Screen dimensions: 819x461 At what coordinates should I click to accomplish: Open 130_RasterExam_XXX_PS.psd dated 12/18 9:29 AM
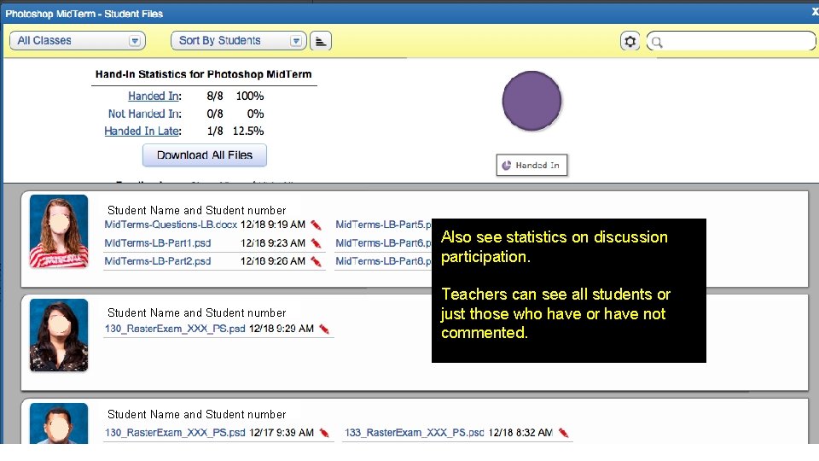175,329
